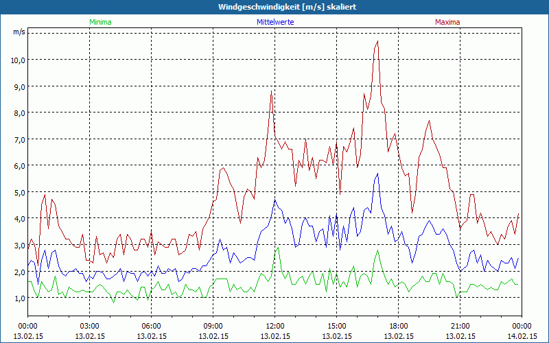This screenshot has height=343, width=549.
Task: Click the 15:00 time axis label
Action: (336, 327)
